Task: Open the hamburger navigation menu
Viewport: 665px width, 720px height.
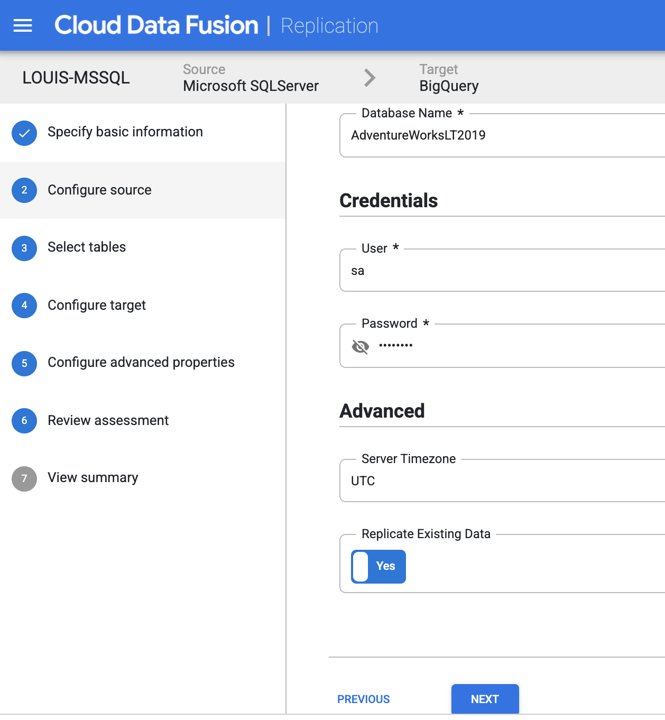Action: [x=23, y=25]
